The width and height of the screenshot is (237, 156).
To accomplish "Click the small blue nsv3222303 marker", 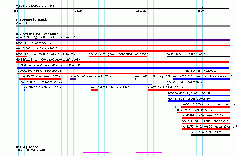I will [168, 85].
